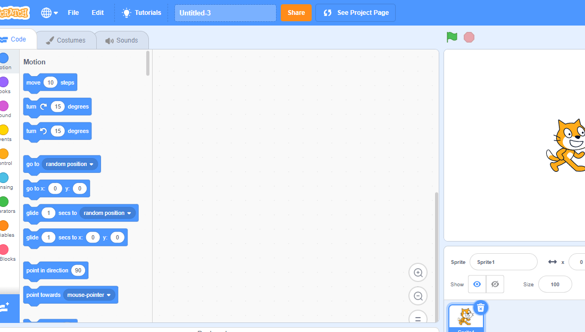Click the green flag to start project
Image resolution: width=585 pixels, height=332 pixels.
452,37
